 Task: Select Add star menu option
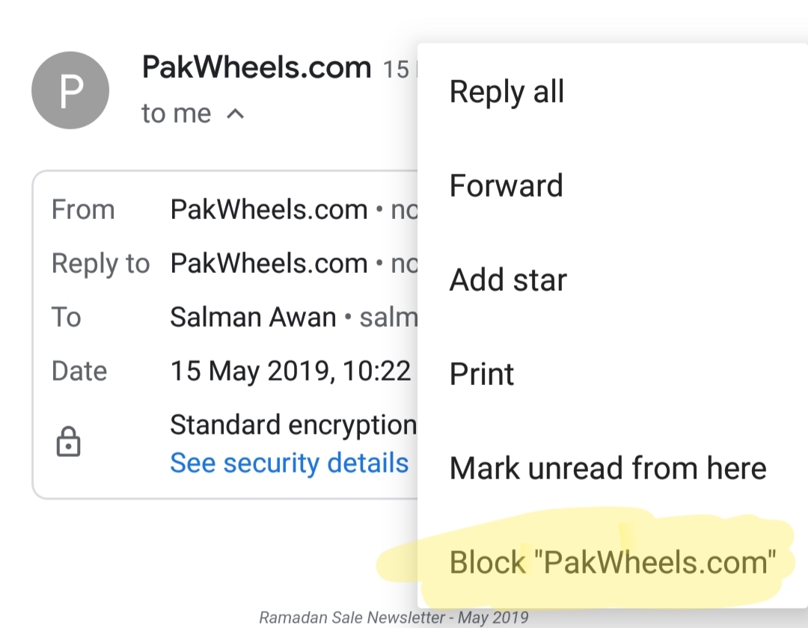coord(508,280)
